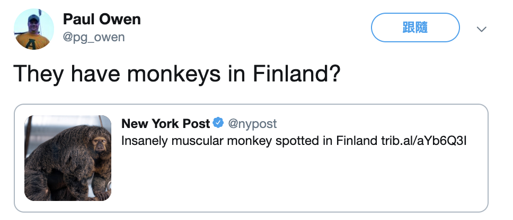Open the muscular monkey thumbnail image
This screenshot has height=220, width=513.
(68, 158)
